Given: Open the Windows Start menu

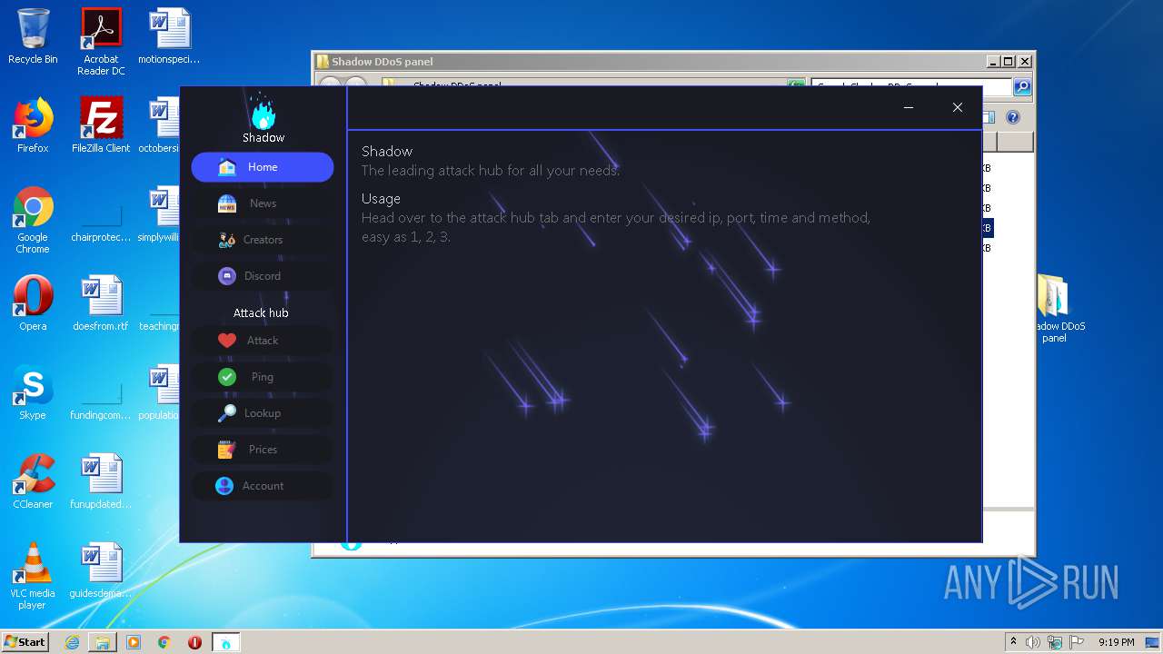Looking at the screenshot, I should click(x=25, y=642).
